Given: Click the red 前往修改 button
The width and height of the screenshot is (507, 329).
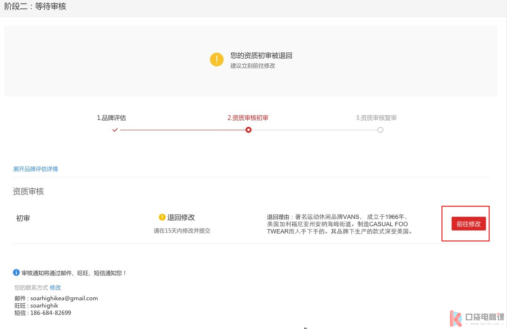Looking at the screenshot, I should (468, 224).
